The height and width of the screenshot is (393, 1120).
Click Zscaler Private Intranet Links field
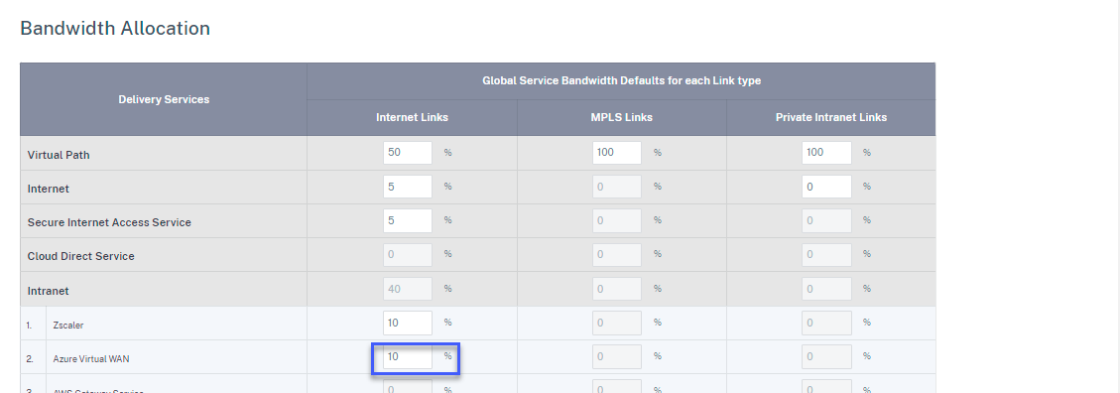826,323
